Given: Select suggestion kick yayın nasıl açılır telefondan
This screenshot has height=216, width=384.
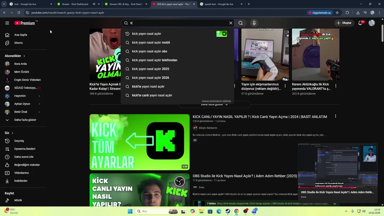Looking at the screenshot, I should 177,60.
